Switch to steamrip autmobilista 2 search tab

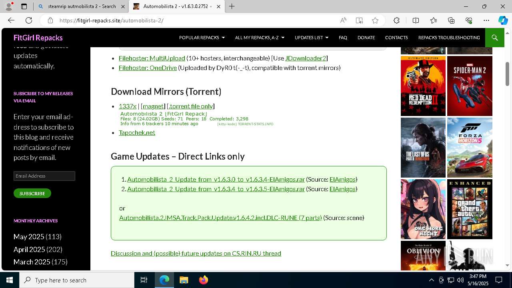click(x=82, y=6)
